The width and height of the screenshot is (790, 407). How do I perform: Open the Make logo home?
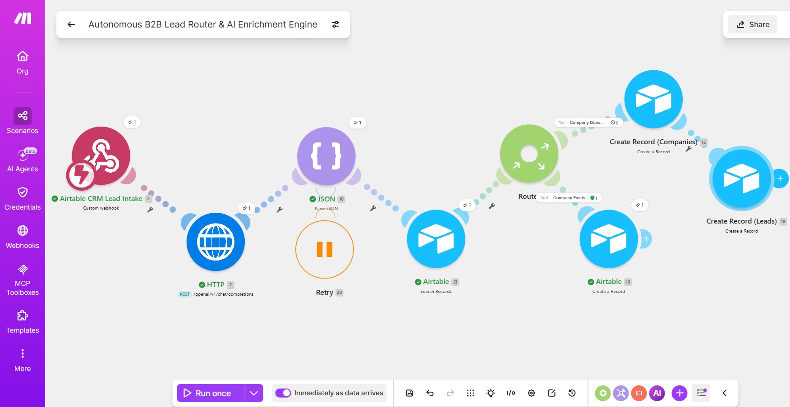[23, 18]
